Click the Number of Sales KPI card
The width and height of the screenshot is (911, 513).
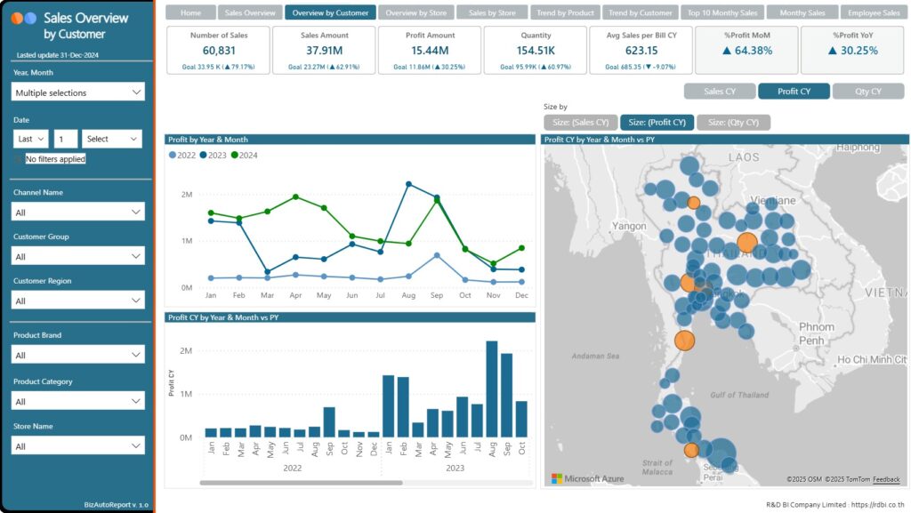[x=217, y=50]
